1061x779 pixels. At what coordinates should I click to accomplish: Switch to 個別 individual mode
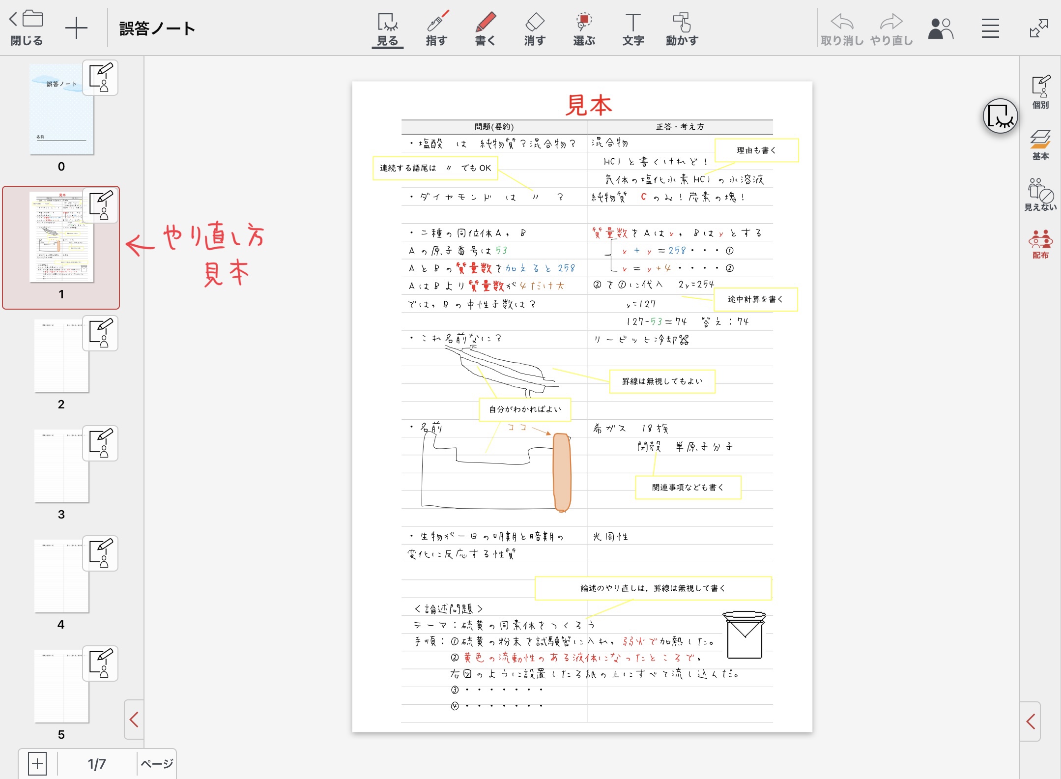1040,91
